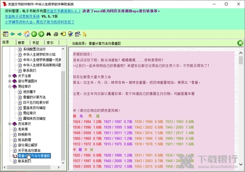
Task: Click the green round icon beside current directory
Action: point(240,43)
